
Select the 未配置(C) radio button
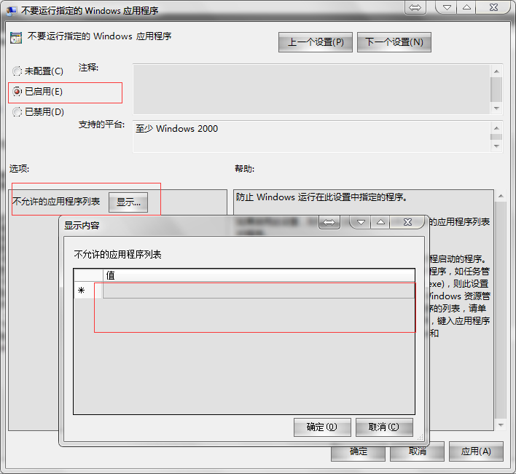coord(37,71)
